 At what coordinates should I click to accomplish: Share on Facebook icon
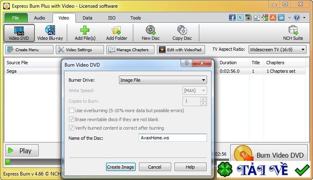click(x=232, y=17)
